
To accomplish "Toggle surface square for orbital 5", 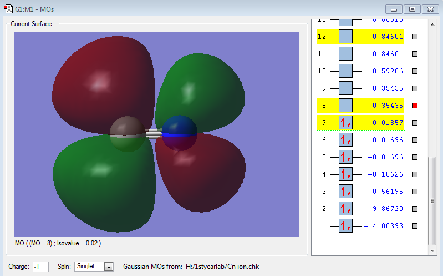I will tap(415, 157).
